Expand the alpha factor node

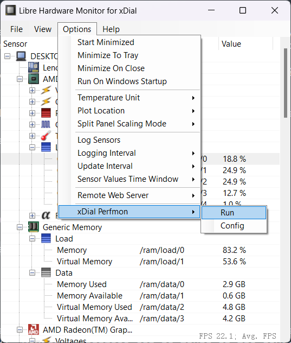pyautogui.click(x=32, y=215)
